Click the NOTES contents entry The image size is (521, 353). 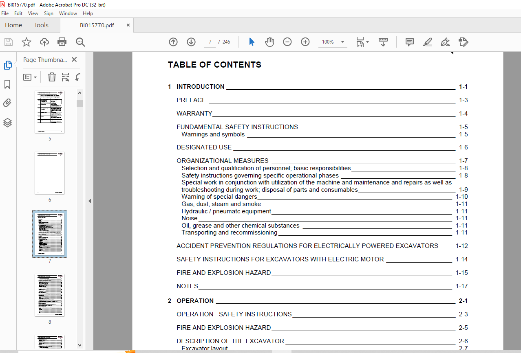[x=322, y=286]
